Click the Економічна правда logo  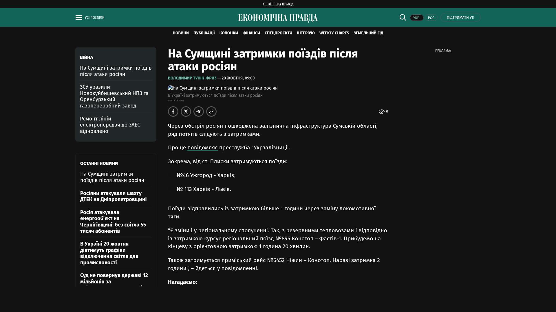coord(278,18)
